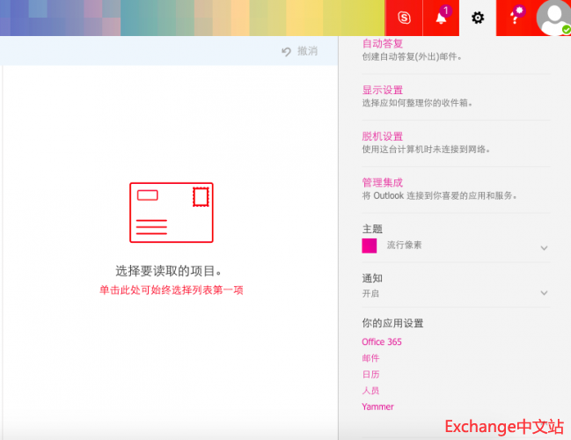Open 管理集成 manage integrations
The height and width of the screenshot is (440, 571).
pos(382,182)
